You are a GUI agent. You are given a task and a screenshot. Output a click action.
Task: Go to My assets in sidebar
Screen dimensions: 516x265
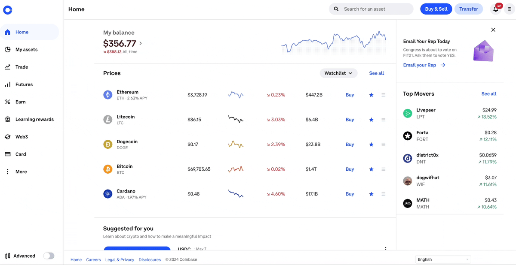click(26, 50)
